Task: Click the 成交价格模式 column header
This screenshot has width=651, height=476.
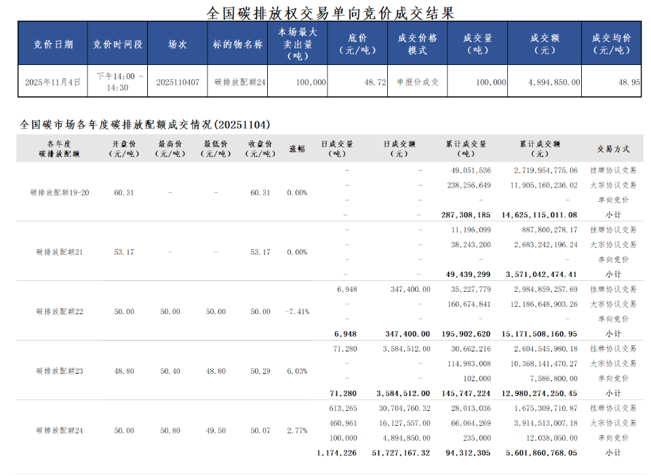Action: point(417,44)
